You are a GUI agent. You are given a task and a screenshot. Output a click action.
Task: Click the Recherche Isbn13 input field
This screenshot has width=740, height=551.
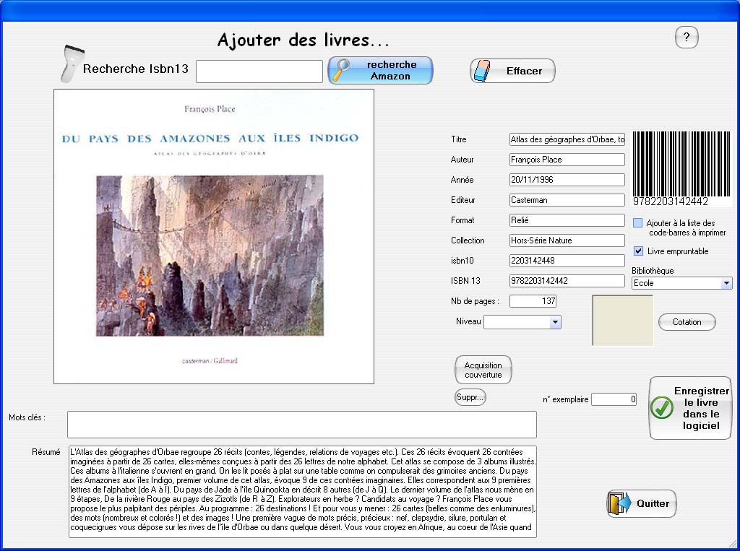pyautogui.click(x=259, y=71)
